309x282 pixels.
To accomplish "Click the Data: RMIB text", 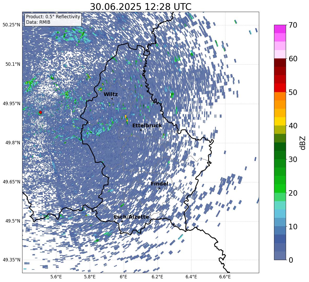I will pyautogui.click(x=38, y=22).
